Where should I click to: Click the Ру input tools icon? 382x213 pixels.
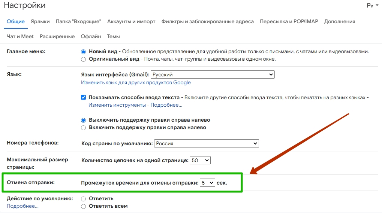click(370, 6)
